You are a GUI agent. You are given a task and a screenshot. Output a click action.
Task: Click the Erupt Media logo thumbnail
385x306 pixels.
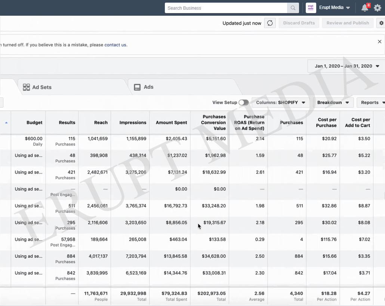(311, 7)
